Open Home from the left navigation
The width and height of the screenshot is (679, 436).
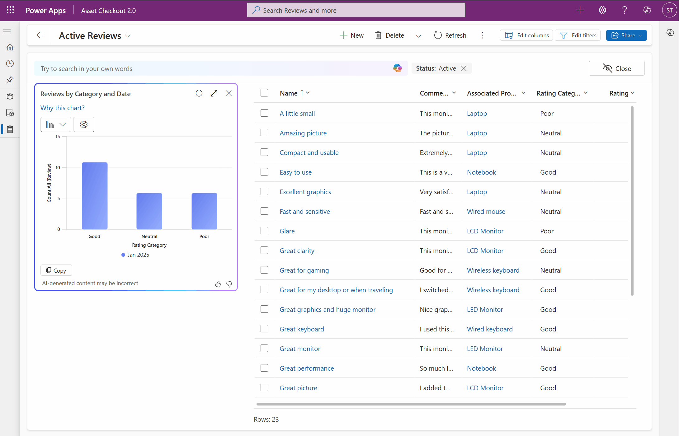coord(10,47)
